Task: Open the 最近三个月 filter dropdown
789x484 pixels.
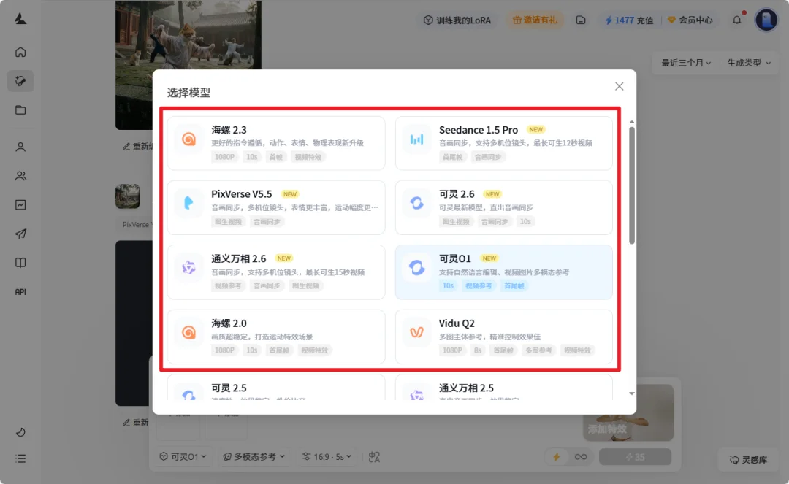Action: (684, 63)
